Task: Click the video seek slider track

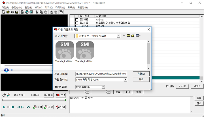Action: [x=28, y=66]
